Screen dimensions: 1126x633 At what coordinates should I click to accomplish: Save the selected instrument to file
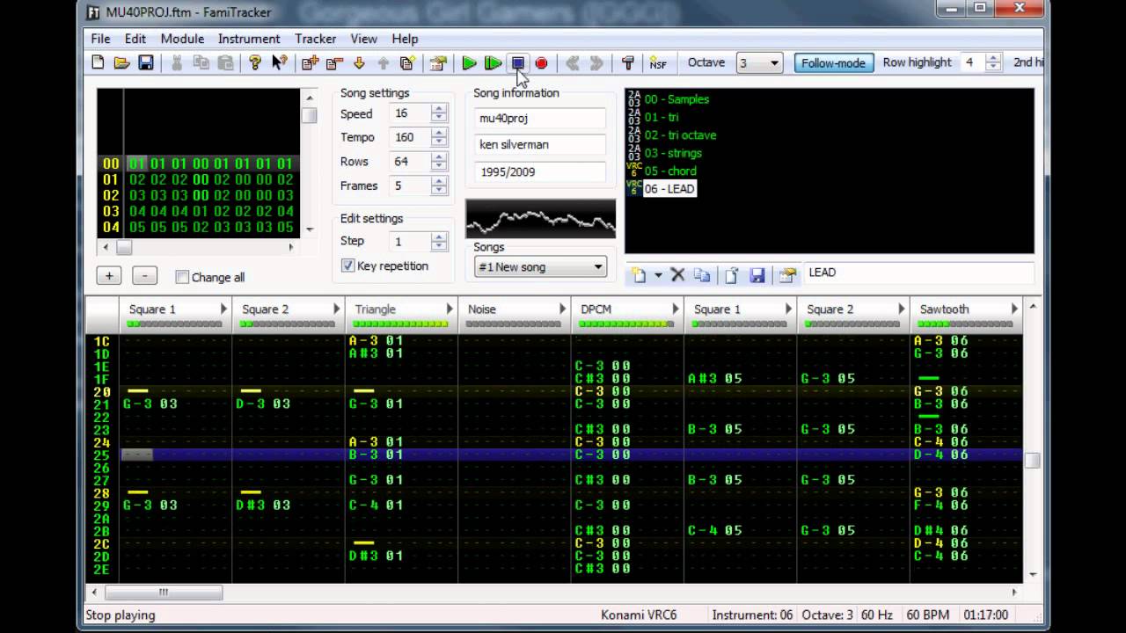click(x=757, y=275)
